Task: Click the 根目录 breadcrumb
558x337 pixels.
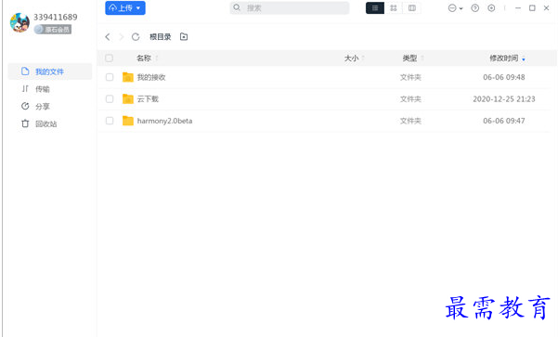Action: tap(160, 36)
